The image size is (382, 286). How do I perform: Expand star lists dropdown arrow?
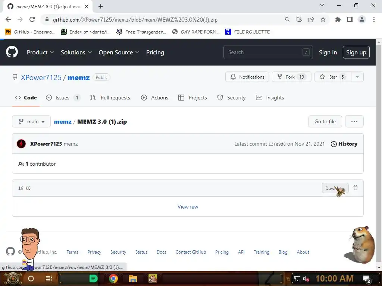click(x=357, y=77)
